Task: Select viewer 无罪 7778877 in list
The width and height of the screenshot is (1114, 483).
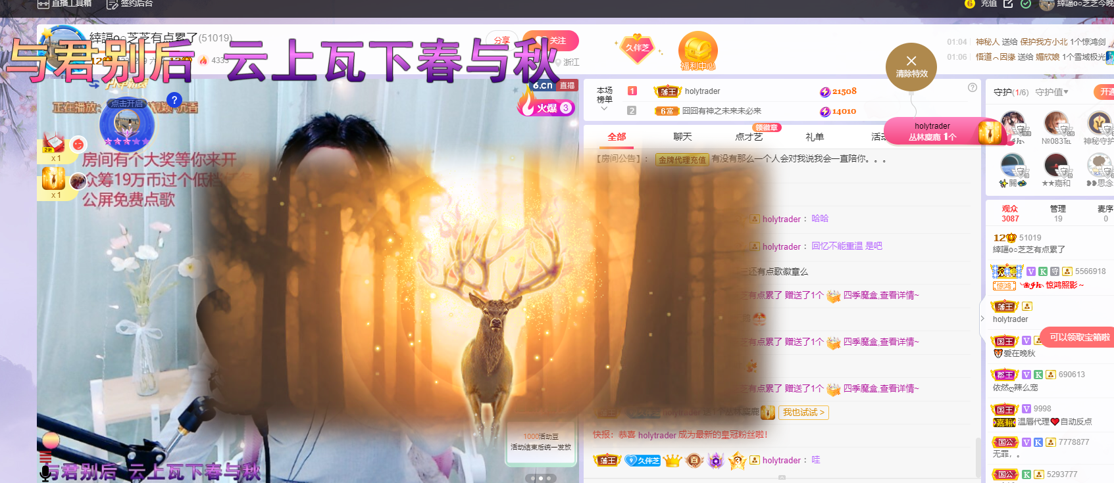Action: point(1050,448)
